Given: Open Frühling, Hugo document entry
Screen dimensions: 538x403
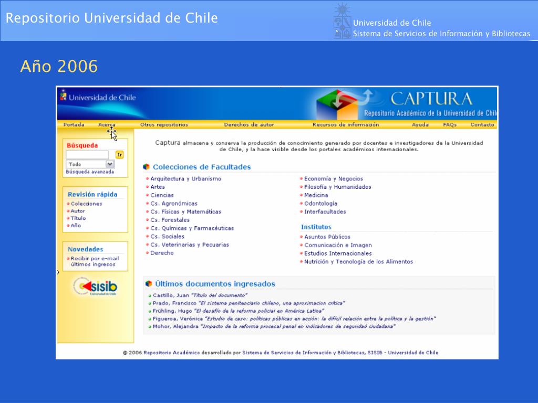Looking at the screenshot, I should point(239,311).
